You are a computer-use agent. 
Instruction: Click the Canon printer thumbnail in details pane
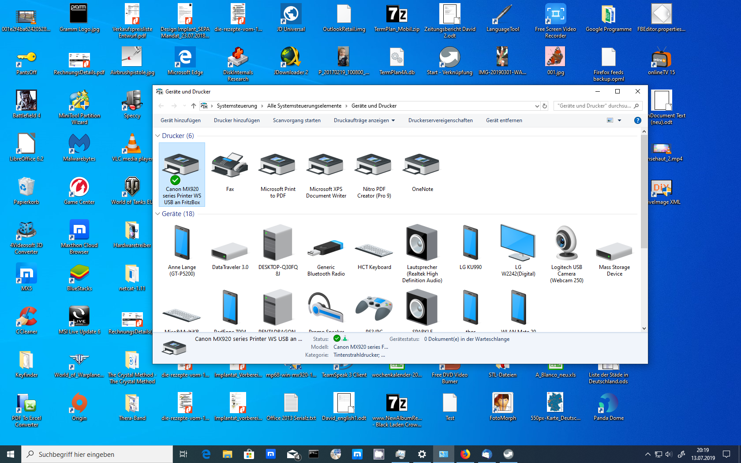click(174, 347)
